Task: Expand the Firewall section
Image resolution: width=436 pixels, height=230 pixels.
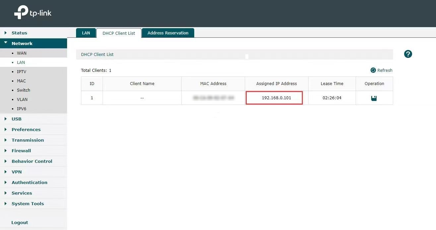Action: coord(21,151)
